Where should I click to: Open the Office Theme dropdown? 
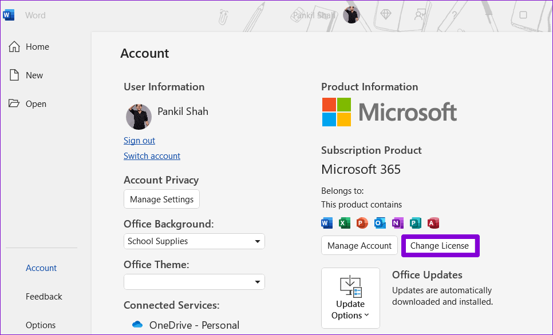pos(194,282)
